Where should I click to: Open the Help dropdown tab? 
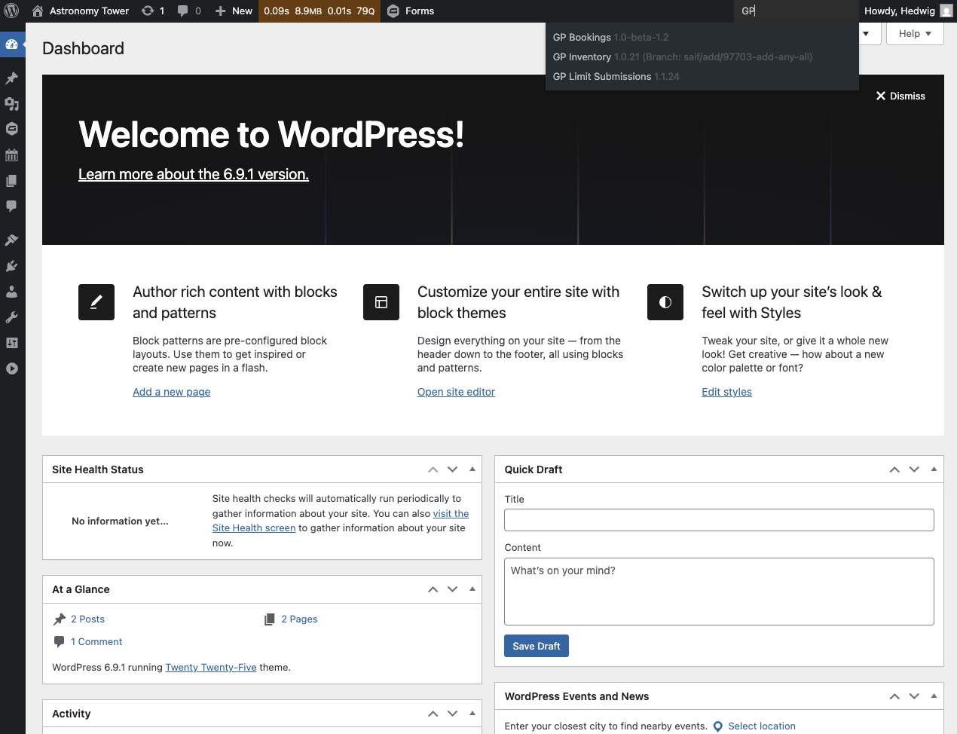pos(915,34)
